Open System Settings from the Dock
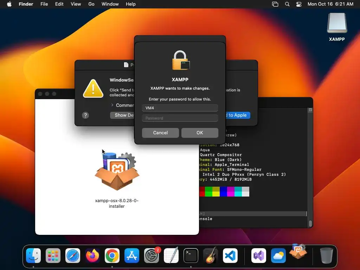The image size is (360, 270). coord(152,256)
